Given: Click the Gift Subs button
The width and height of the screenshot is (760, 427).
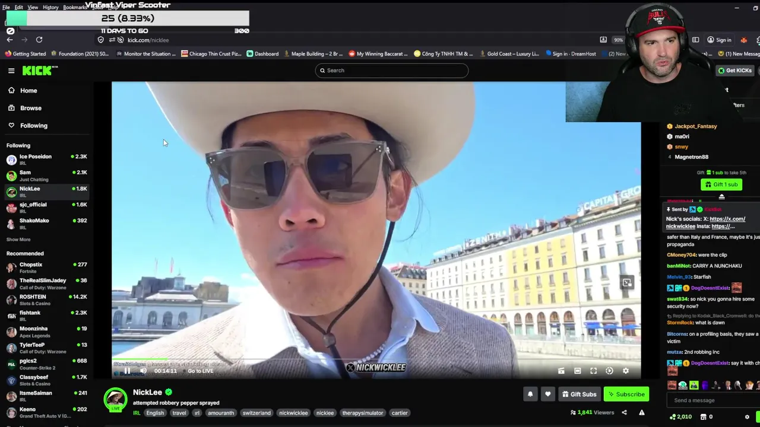Looking at the screenshot, I should [x=579, y=394].
